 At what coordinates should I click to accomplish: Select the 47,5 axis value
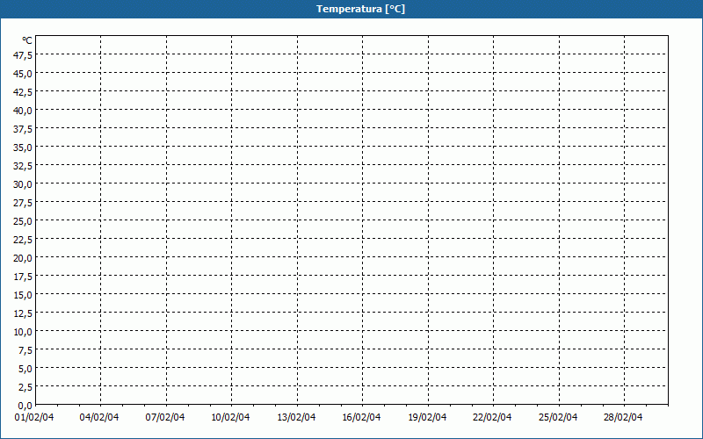(x=23, y=55)
